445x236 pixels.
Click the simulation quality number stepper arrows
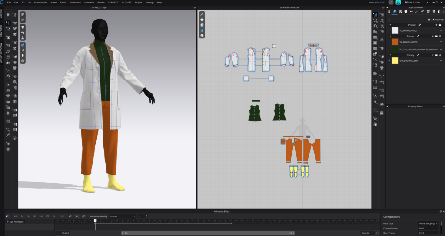146,216
